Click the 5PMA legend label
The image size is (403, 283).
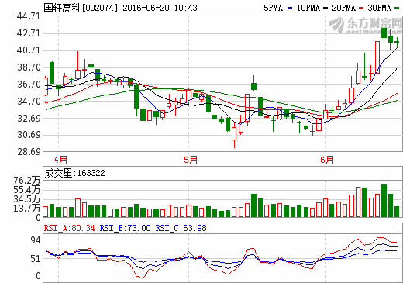pos(273,8)
